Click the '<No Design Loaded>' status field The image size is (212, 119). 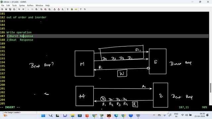pos(12,112)
